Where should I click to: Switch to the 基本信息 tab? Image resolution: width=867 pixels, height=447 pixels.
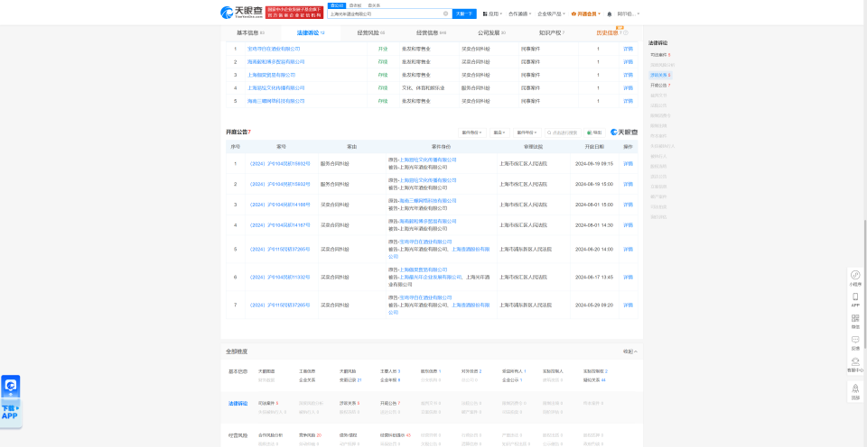(250, 33)
